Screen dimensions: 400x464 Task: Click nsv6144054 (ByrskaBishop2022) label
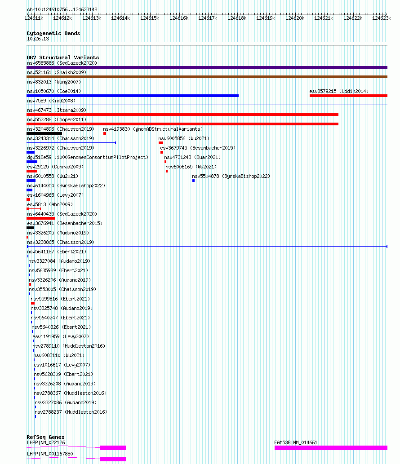pyautogui.click(x=66, y=186)
